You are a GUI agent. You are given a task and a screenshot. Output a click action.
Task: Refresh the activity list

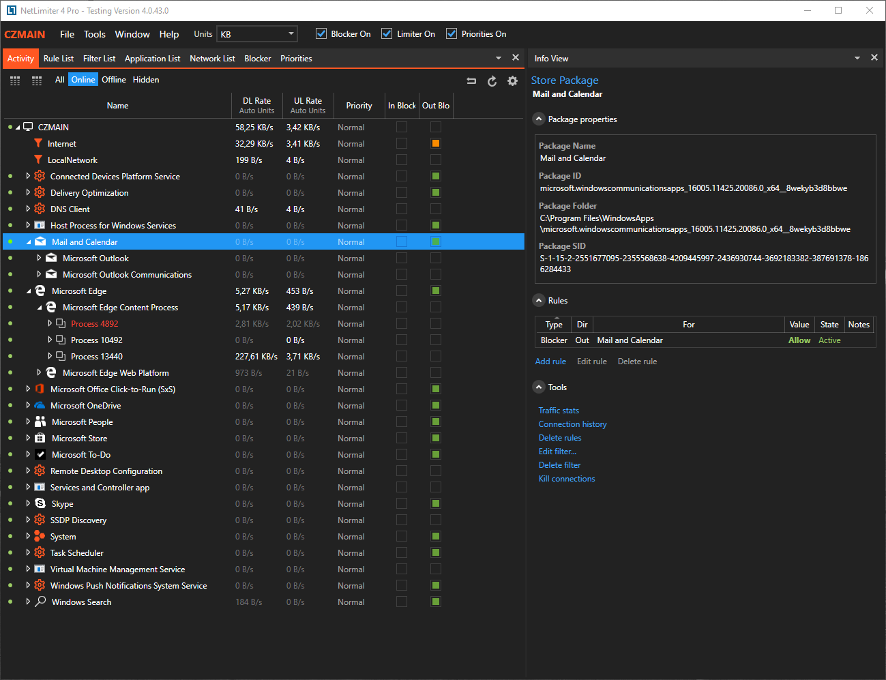tap(492, 80)
